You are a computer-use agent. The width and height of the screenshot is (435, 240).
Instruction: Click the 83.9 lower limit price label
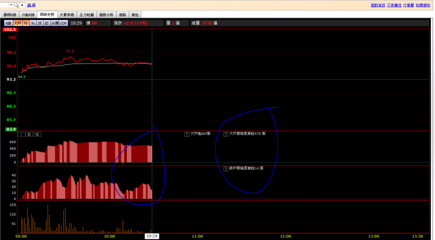[x=11, y=129]
